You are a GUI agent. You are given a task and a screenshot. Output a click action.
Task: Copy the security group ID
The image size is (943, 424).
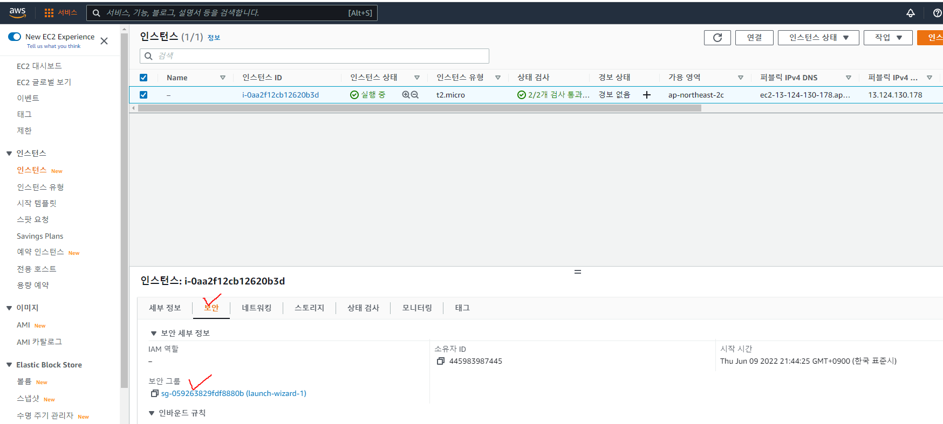155,393
